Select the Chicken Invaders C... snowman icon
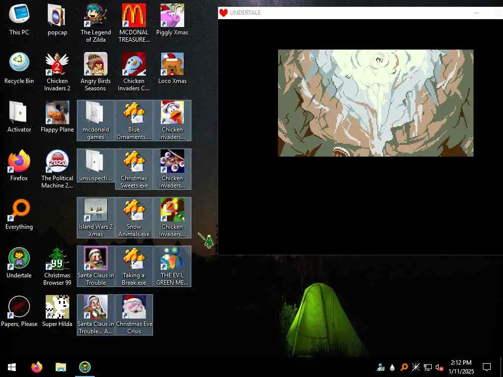Screen dimensions: 503x377 pyautogui.click(x=134, y=72)
